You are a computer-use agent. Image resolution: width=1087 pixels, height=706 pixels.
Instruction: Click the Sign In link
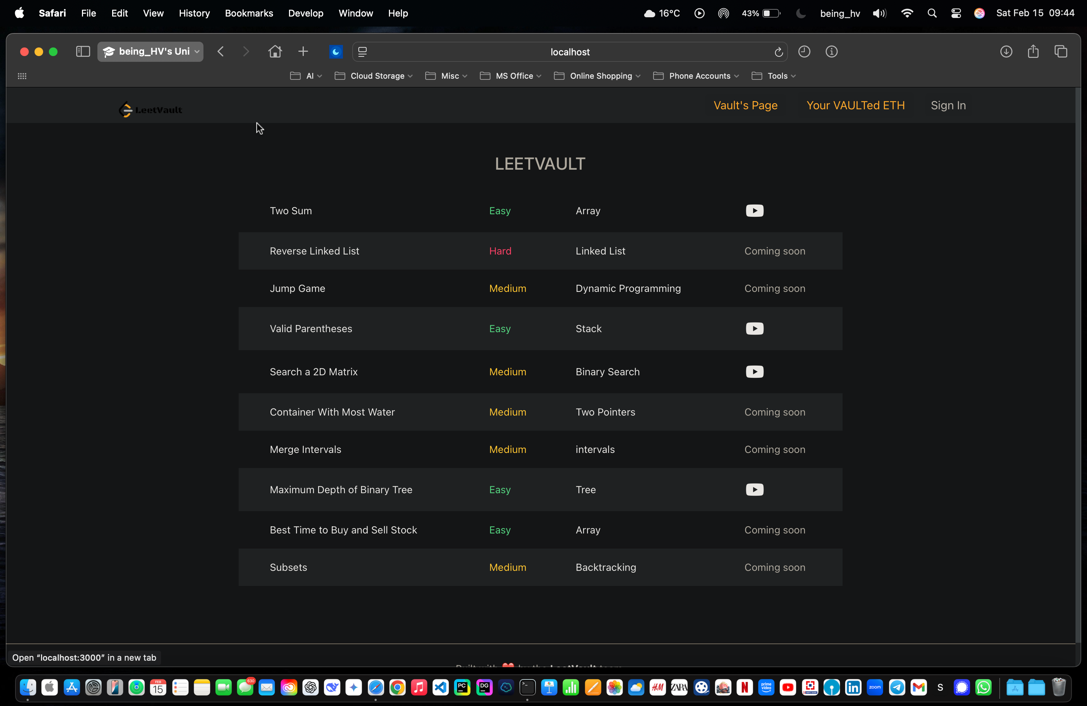948,105
